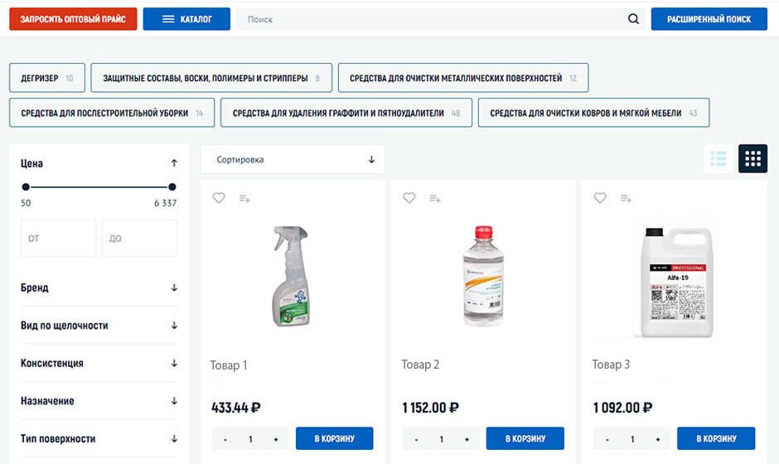Screen dimensions: 779x464
Task: Add Товар 2 to comparison list
Action: tap(435, 198)
